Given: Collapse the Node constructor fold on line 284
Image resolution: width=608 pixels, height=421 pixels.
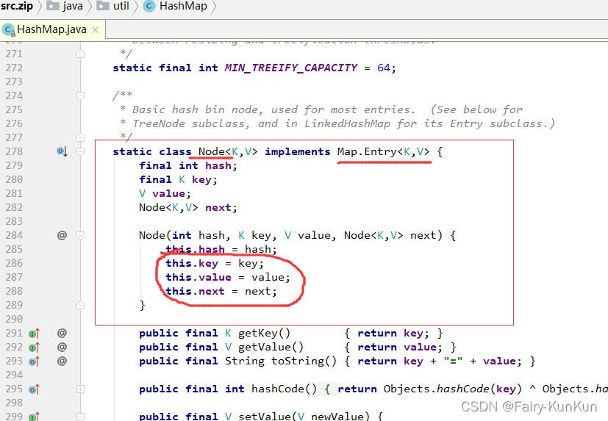Looking at the screenshot, I should pyautogui.click(x=81, y=235).
